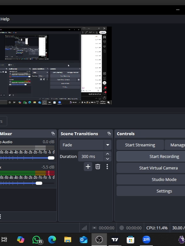The image size is (185, 246).
Task: Click the network signal status icon
Action: point(84,228)
